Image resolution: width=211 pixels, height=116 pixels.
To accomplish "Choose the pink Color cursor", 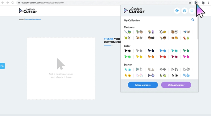I will coord(186,57).
